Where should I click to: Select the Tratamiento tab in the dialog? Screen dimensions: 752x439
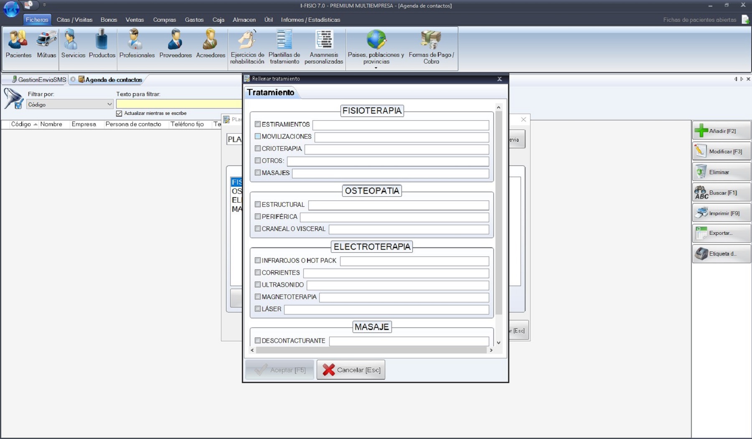pos(270,92)
